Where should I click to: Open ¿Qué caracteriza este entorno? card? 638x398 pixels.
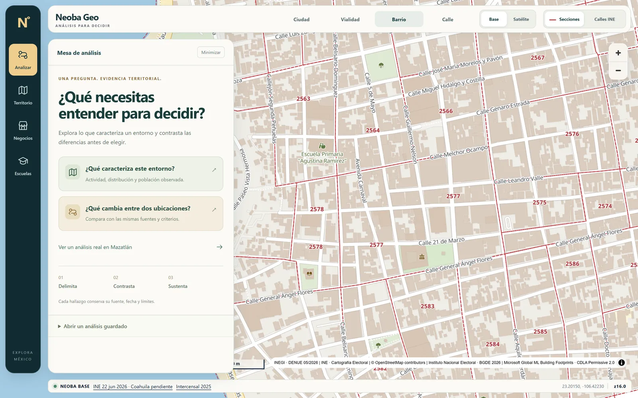click(141, 174)
